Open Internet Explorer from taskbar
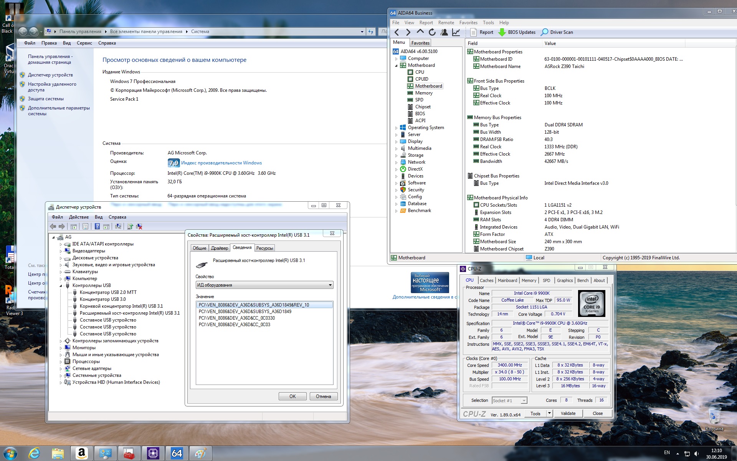737x461 pixels. tap(34, 453)
